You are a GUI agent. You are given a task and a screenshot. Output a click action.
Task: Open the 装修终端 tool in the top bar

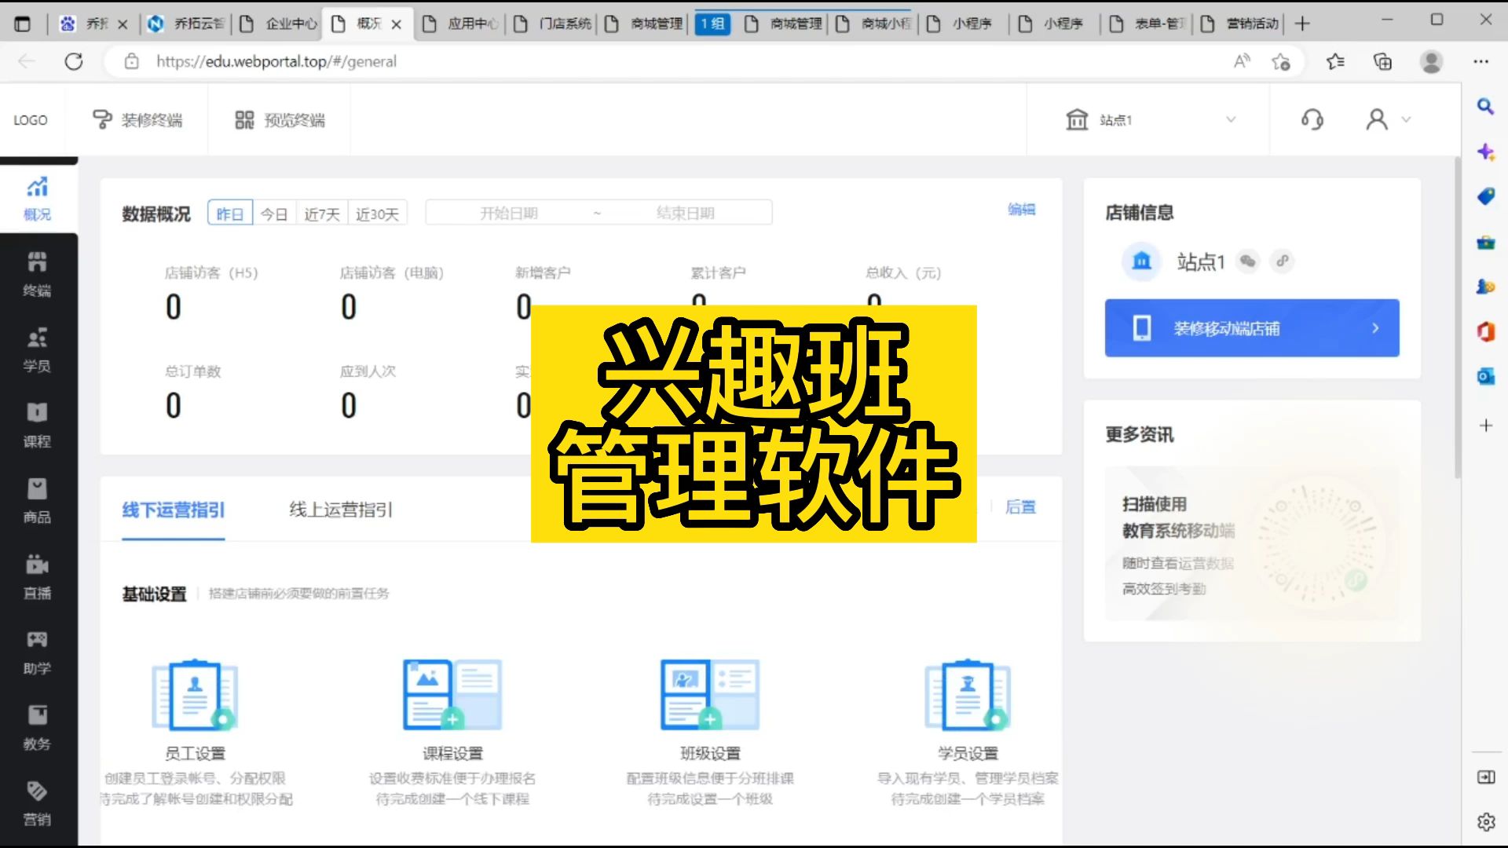pos(138,119)
